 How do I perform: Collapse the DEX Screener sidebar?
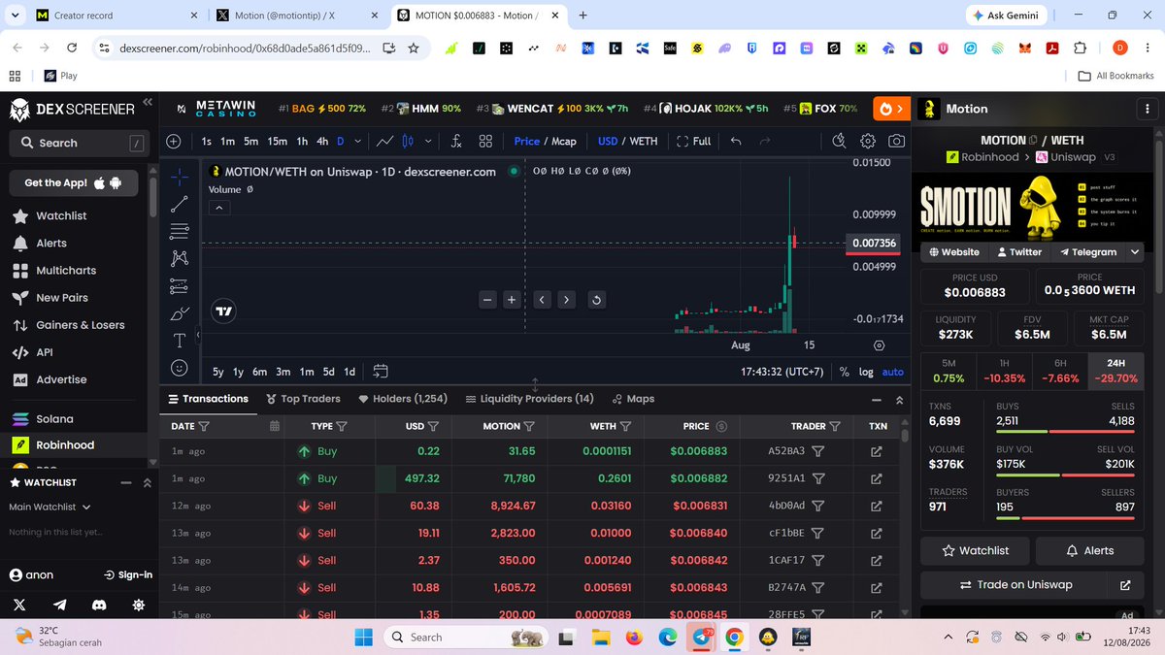pos(148,102)
